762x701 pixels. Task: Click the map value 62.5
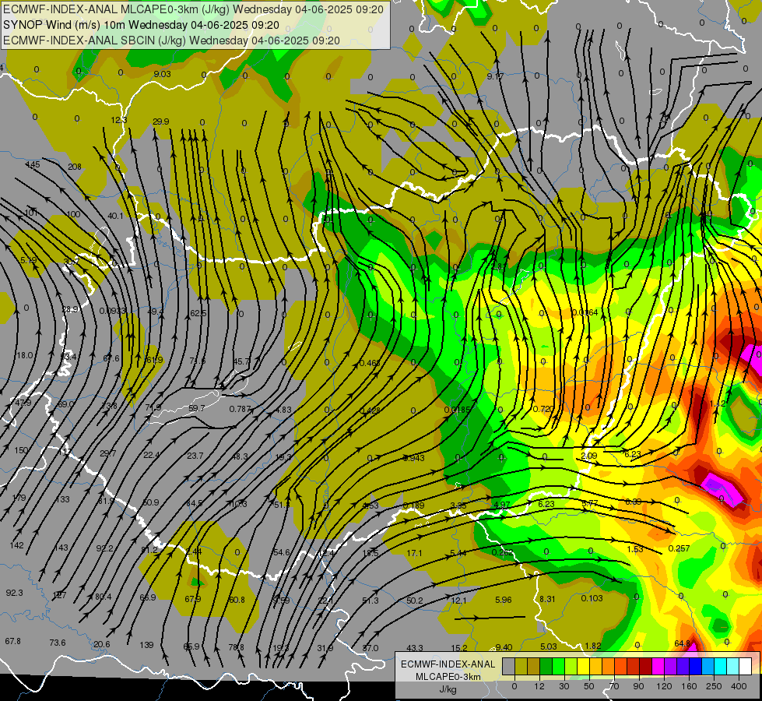click(x=198, y=313)
